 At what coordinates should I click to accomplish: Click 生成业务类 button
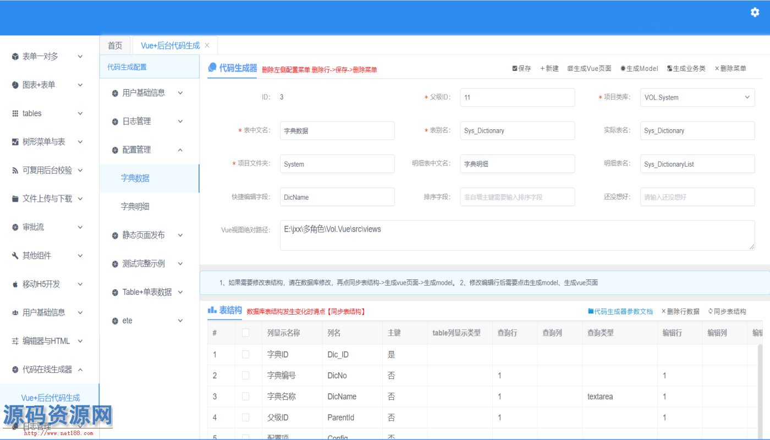686,69
